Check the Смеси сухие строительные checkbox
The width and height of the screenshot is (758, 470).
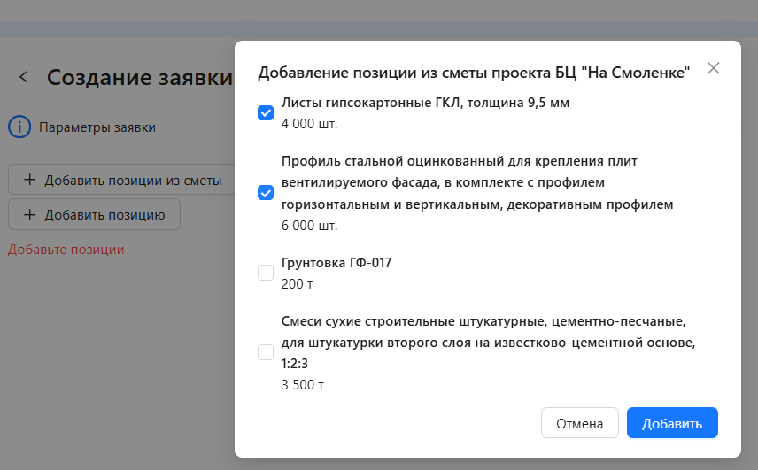266,352
